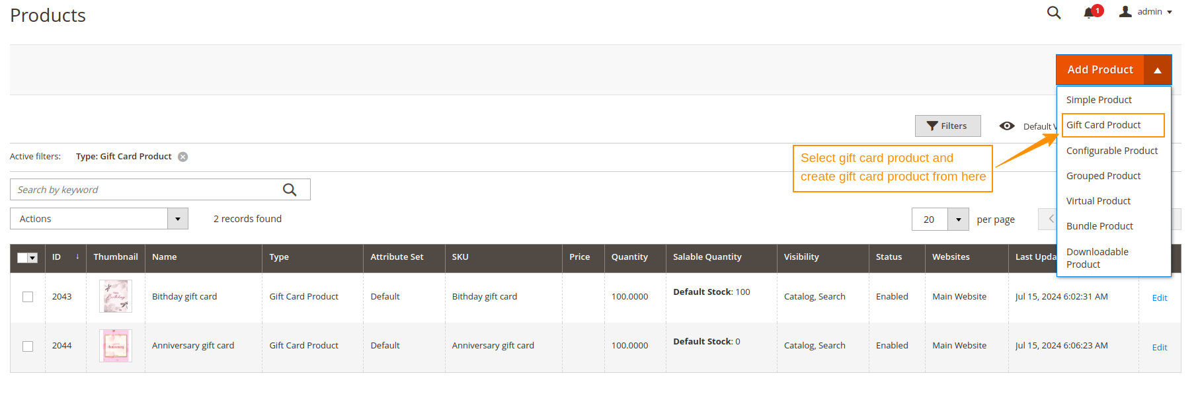This screenshot has height=400, width=1198.
Task: Sort by Type column header
Action: click(313, 257)
